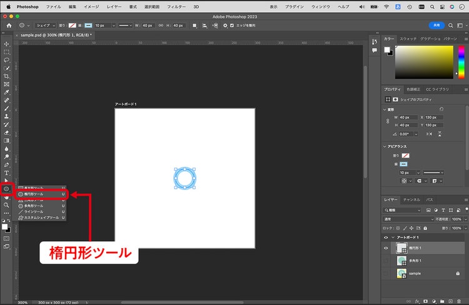The image size is (469, 305).
Task: Open stroke width dropdown in options bar
Action: 114,26
